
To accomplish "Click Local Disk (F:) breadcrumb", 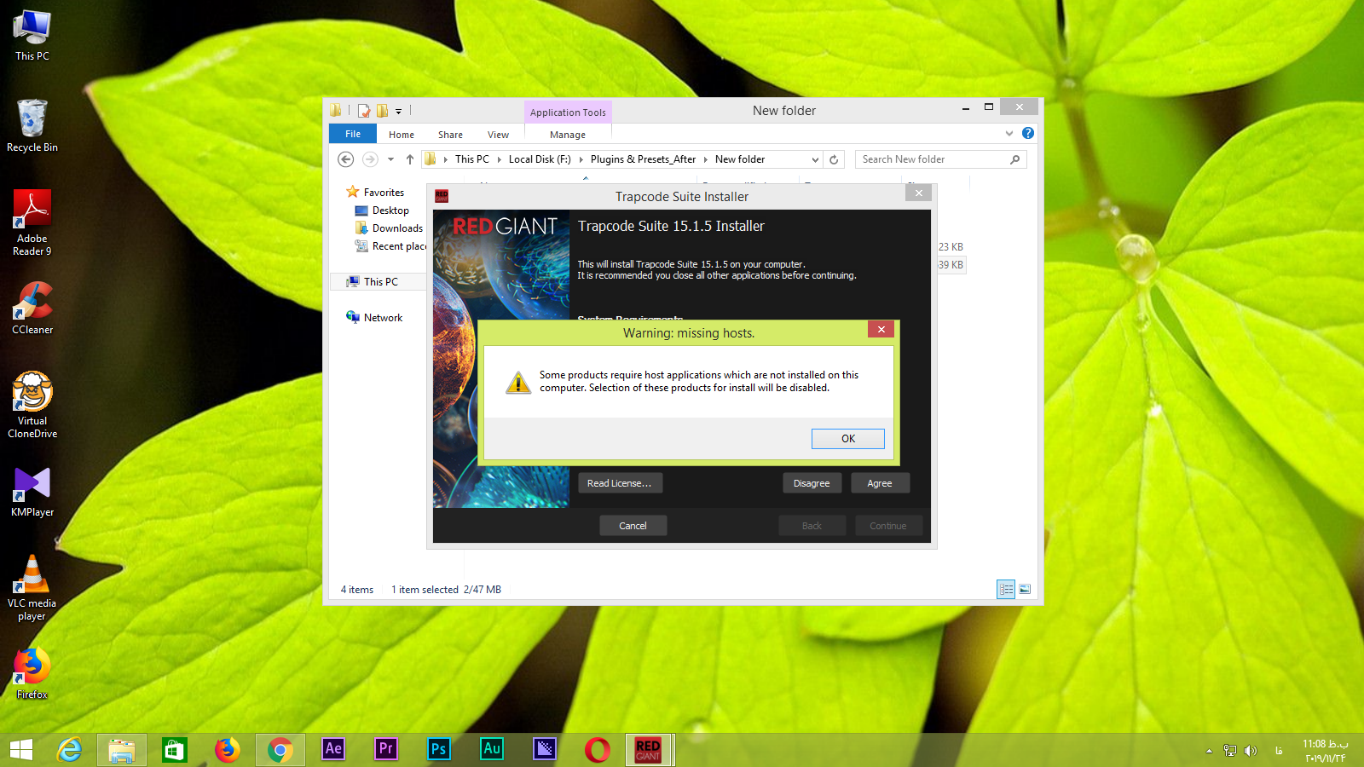I will [540, 159].
